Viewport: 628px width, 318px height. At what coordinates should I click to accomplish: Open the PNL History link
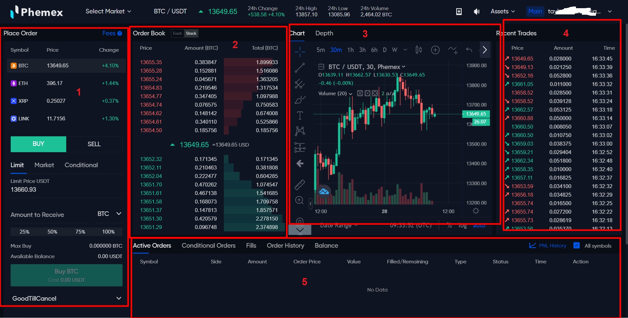tap(548, 245)
